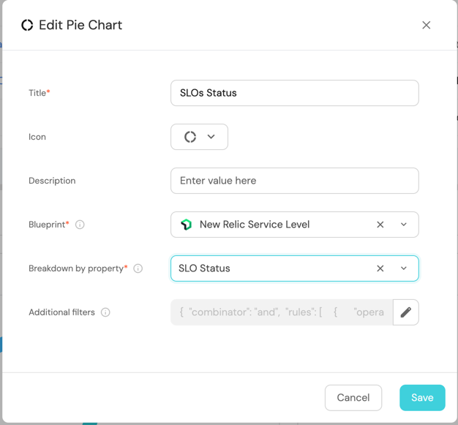Click the Title input field
This screenshot has height=425, width=458.
click(294, 93)
